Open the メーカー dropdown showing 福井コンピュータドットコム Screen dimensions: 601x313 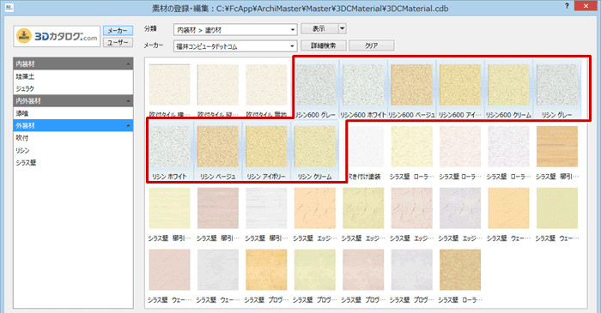point(235,46)
